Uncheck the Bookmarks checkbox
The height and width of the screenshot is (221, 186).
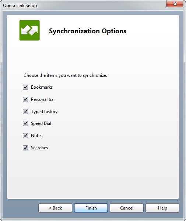coord(25,87)
